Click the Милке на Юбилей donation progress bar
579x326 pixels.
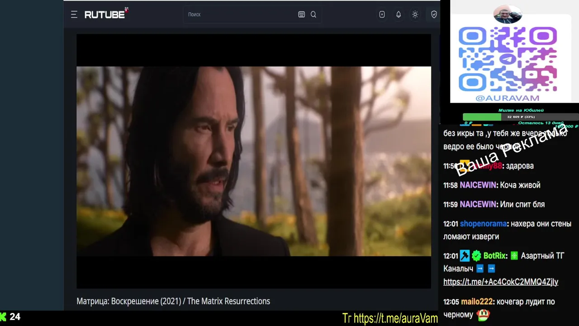[x=521, y=117]
